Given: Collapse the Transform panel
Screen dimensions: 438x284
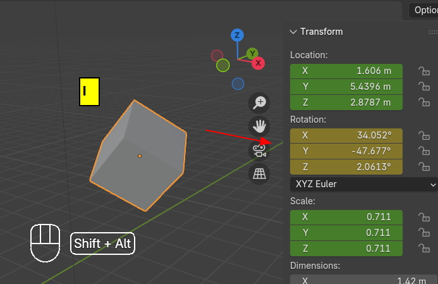Looking at the screenshot, I should click(293, 32).
